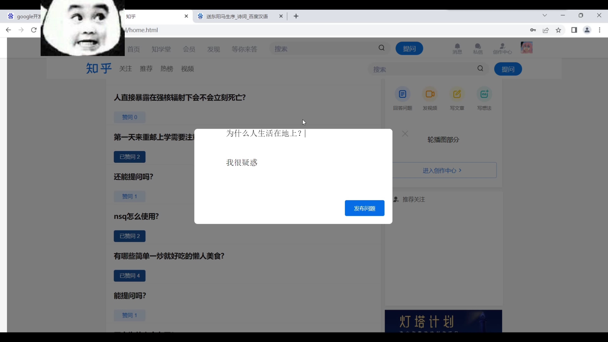Viewport: 608px width, 342px height.
Task: Close the 知乎 tab
Action: tap(186, 16)
